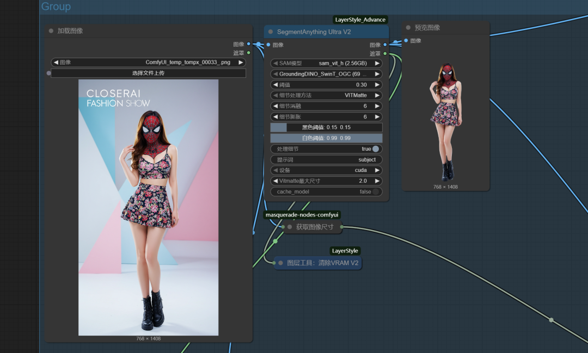Viewport: 588px width, 353px height.
Task: Increase 细节消融 value with right arrow
Action: pyautogui.click(x=377, y=106)
